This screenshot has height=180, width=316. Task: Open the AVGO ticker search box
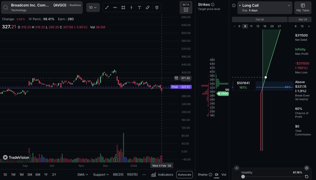tap(42, 8)
